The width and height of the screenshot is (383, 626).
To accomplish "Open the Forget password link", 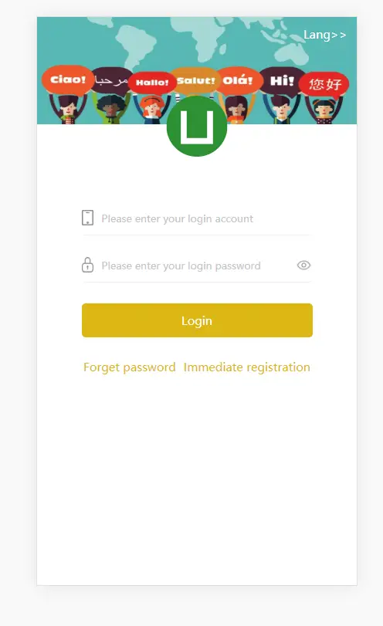I will 130,367.
